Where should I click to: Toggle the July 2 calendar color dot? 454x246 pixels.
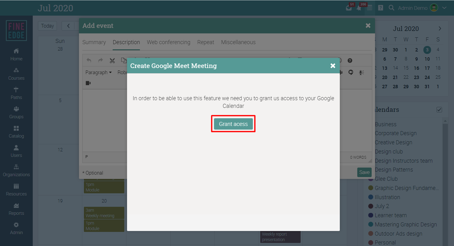[x=371, y=206]
